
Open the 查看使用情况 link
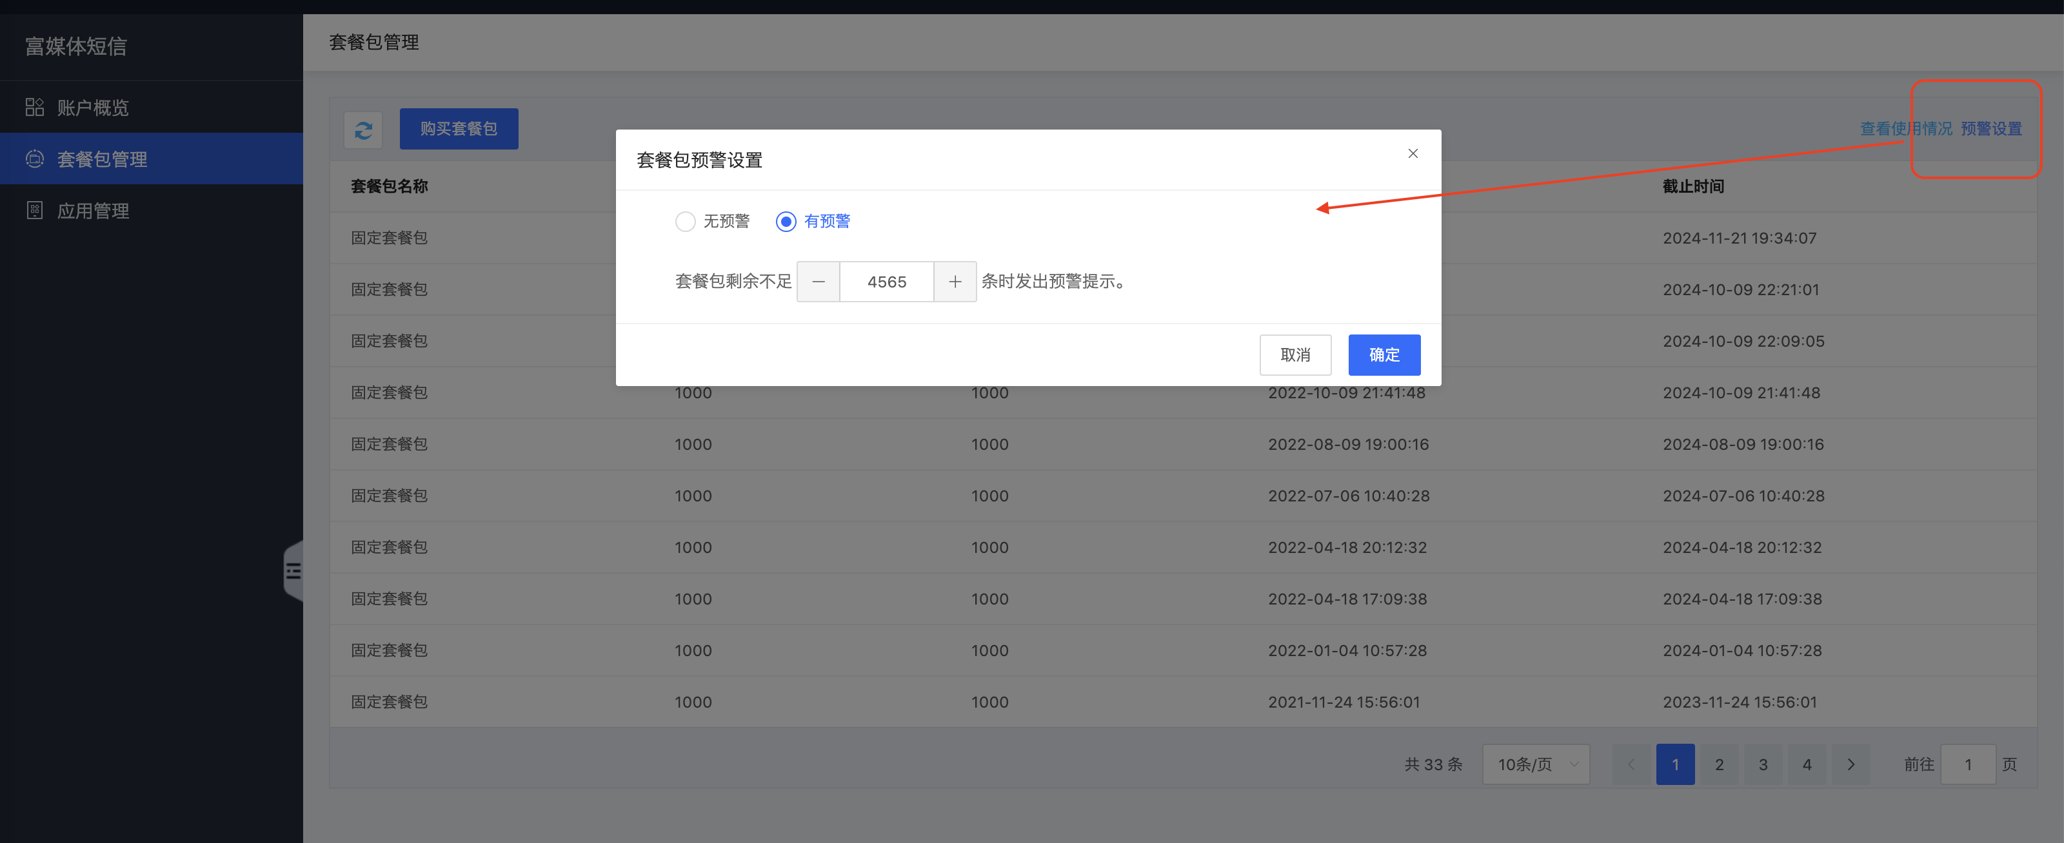click(1905, 129)
